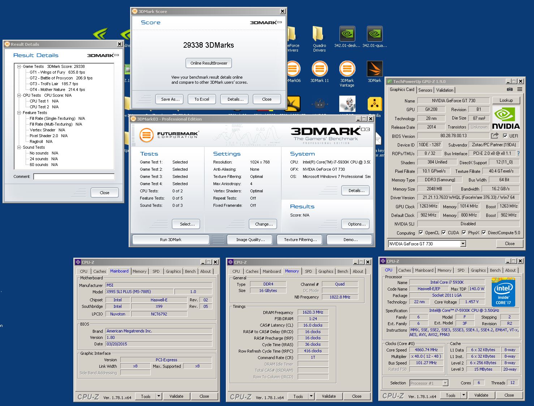Open Tools dropdown arrow in CPU-Z CPU window
This screenshot has width=534, height=406.
point(463,395)
